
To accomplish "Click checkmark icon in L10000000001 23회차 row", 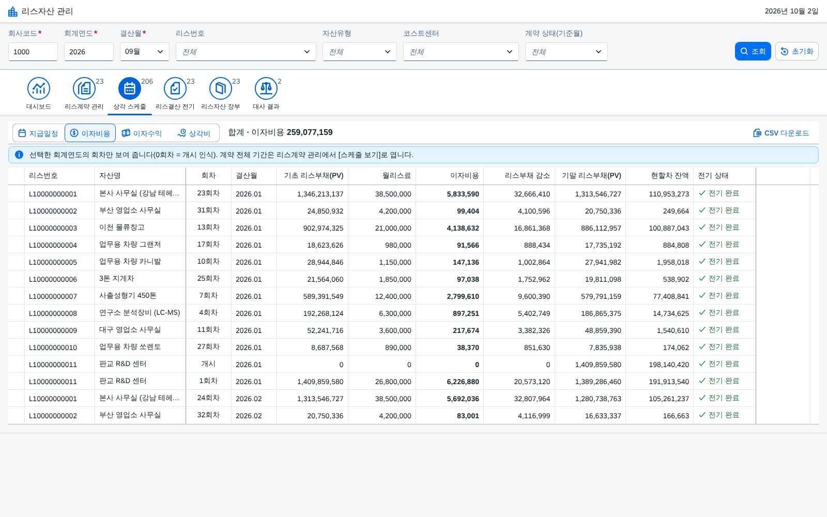I will point(702,193).
